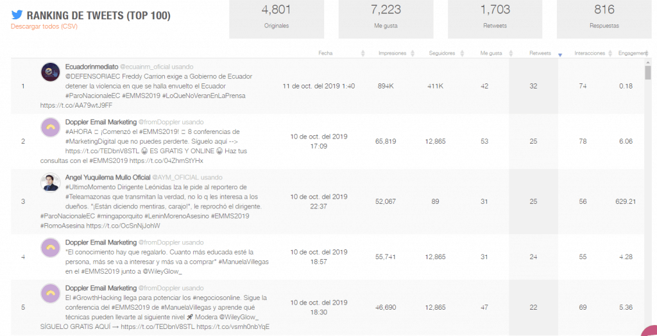Click Doppler avatar in row two
The height and width of the screenshot is (336, 657).
pos(50,128)
